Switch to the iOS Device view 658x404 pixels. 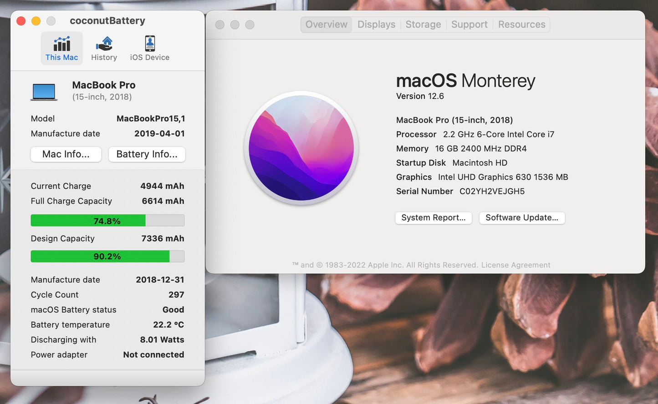[149, 48]
